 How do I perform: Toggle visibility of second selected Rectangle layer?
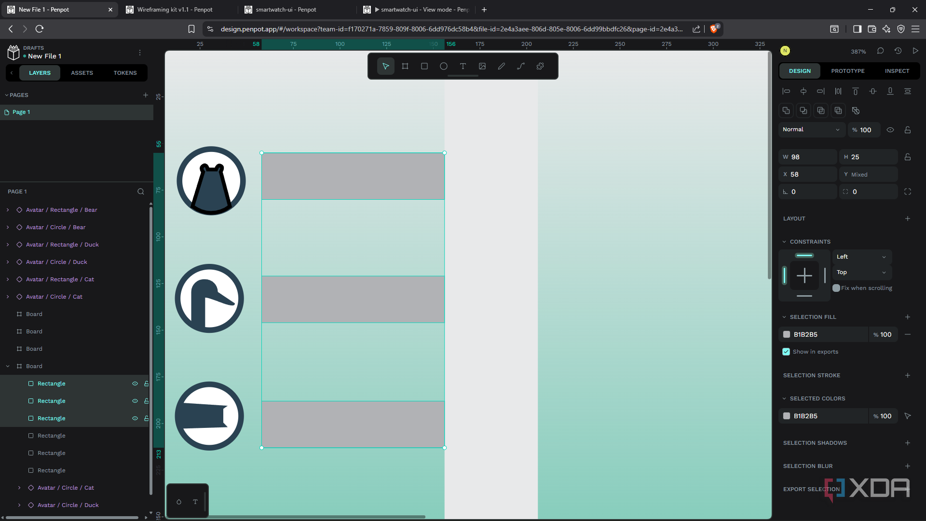(135, 401)
